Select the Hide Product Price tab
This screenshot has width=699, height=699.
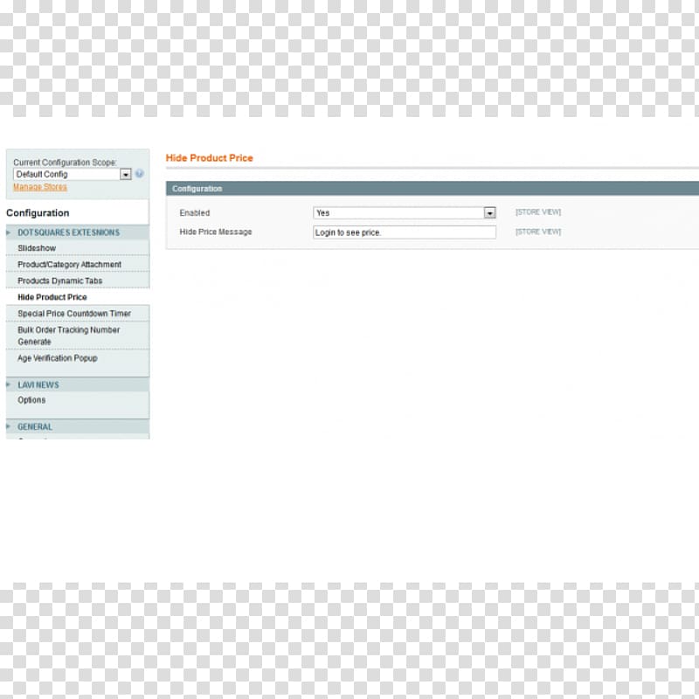pos(78,297)
